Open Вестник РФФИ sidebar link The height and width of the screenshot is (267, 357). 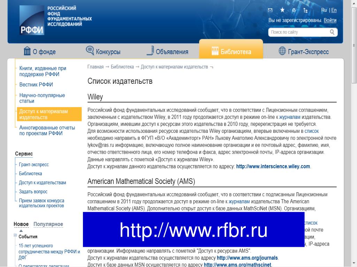(36, 85)
